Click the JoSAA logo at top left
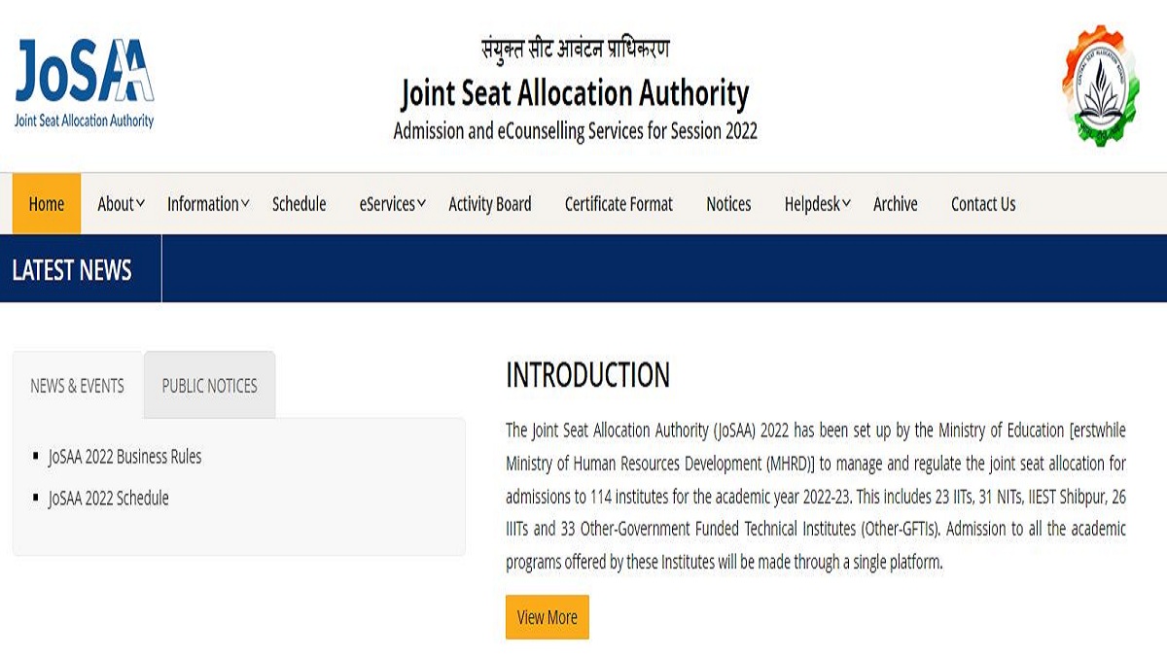The height and width of the screenshot is (656, 1167). [85, 84]
